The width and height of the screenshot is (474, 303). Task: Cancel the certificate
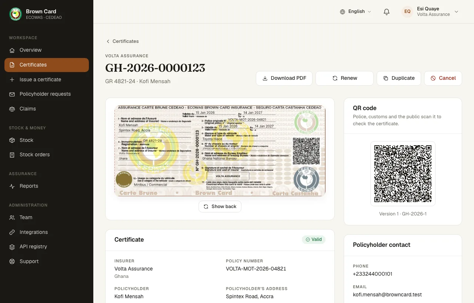(443, 78)
